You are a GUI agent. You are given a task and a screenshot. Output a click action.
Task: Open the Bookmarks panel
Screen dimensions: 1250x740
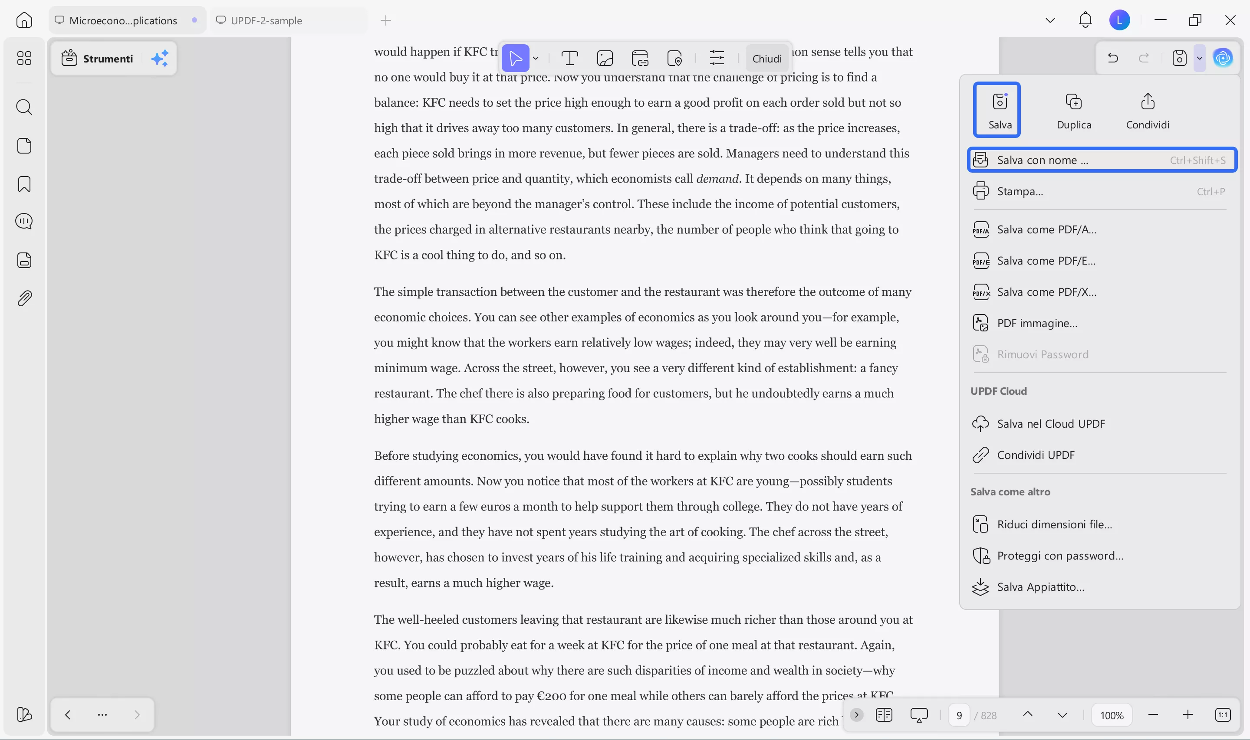pyautogui.click(x=24, y=184)
